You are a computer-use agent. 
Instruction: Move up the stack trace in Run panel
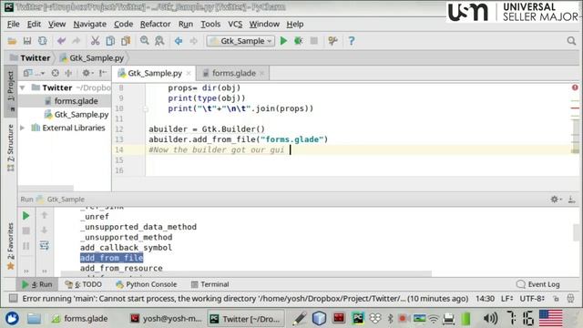point(45,215)
